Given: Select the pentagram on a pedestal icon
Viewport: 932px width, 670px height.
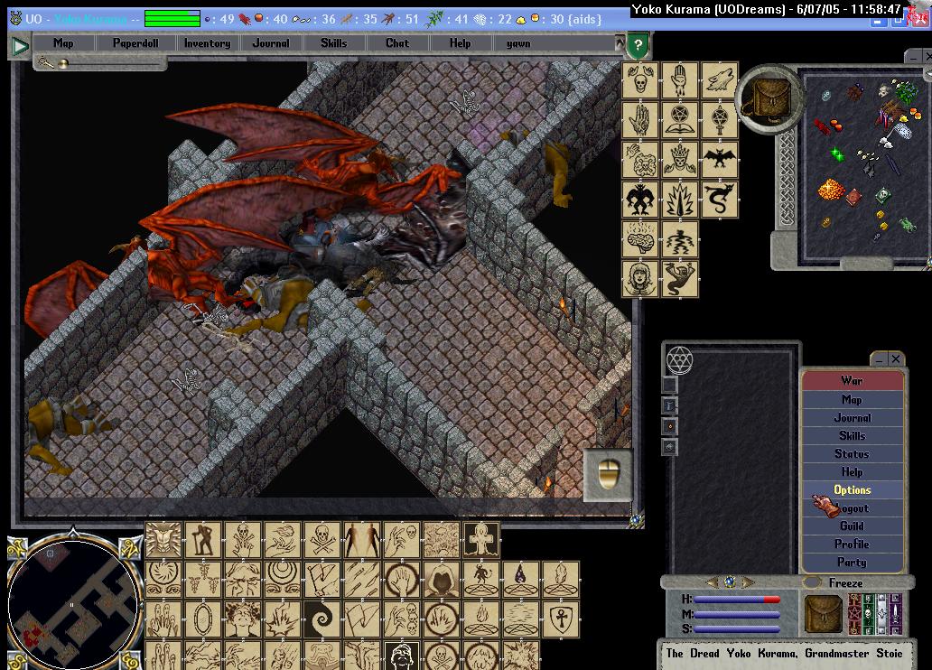Looking at the screenshot, I should point(720,119).
